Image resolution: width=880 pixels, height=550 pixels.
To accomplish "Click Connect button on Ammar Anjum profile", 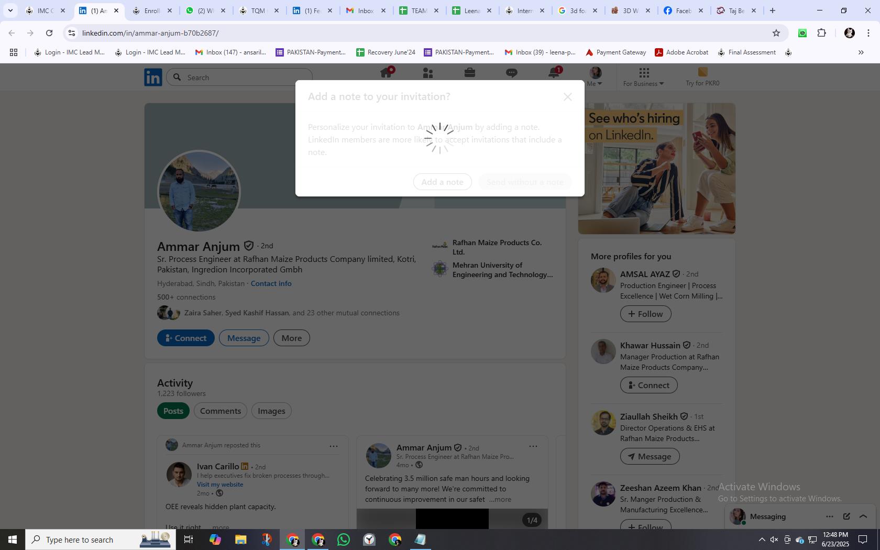I will coord(186,338).
